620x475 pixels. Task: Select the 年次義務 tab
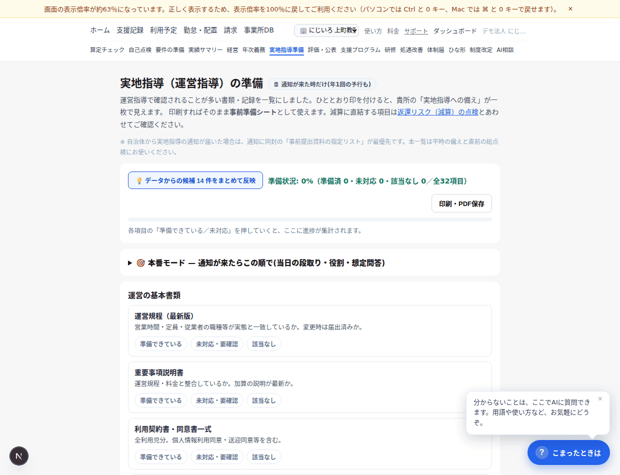coord(254,50)
